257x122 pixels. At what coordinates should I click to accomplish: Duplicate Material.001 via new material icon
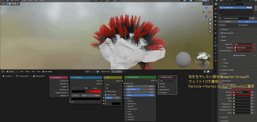pos(118,72)
